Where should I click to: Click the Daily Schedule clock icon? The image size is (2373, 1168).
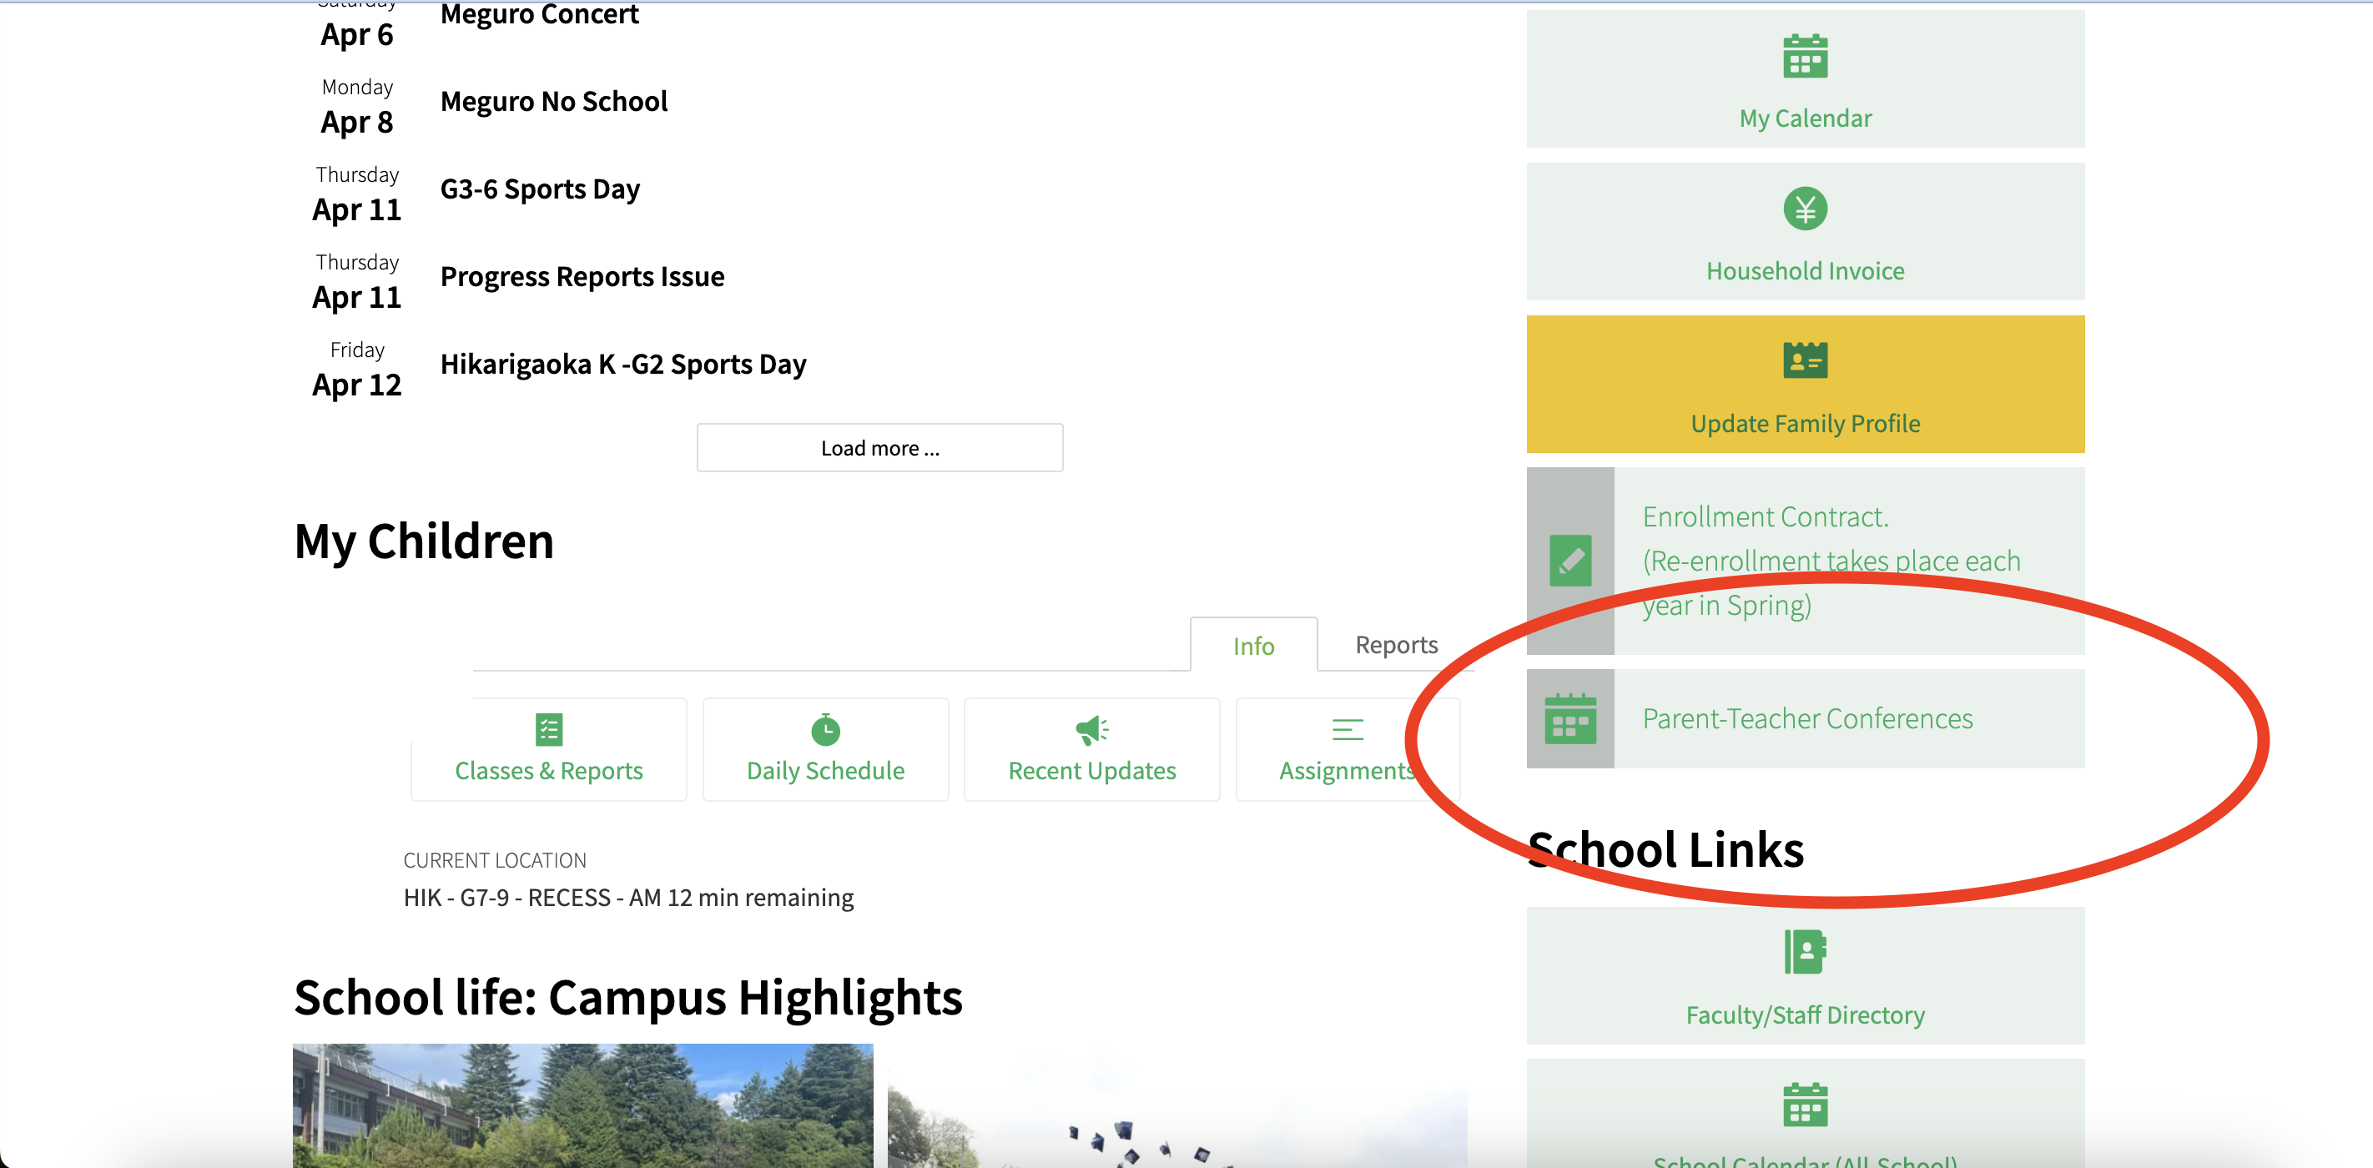click(825, 729)
